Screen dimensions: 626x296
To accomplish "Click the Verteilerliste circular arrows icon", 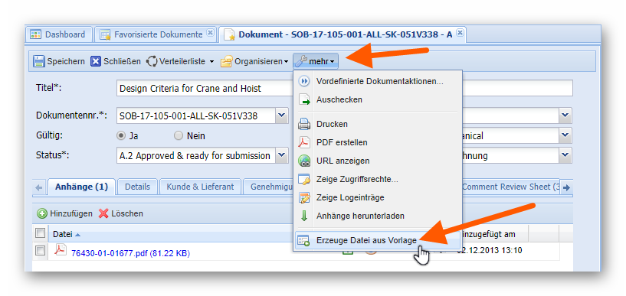I will coord(152,61).
